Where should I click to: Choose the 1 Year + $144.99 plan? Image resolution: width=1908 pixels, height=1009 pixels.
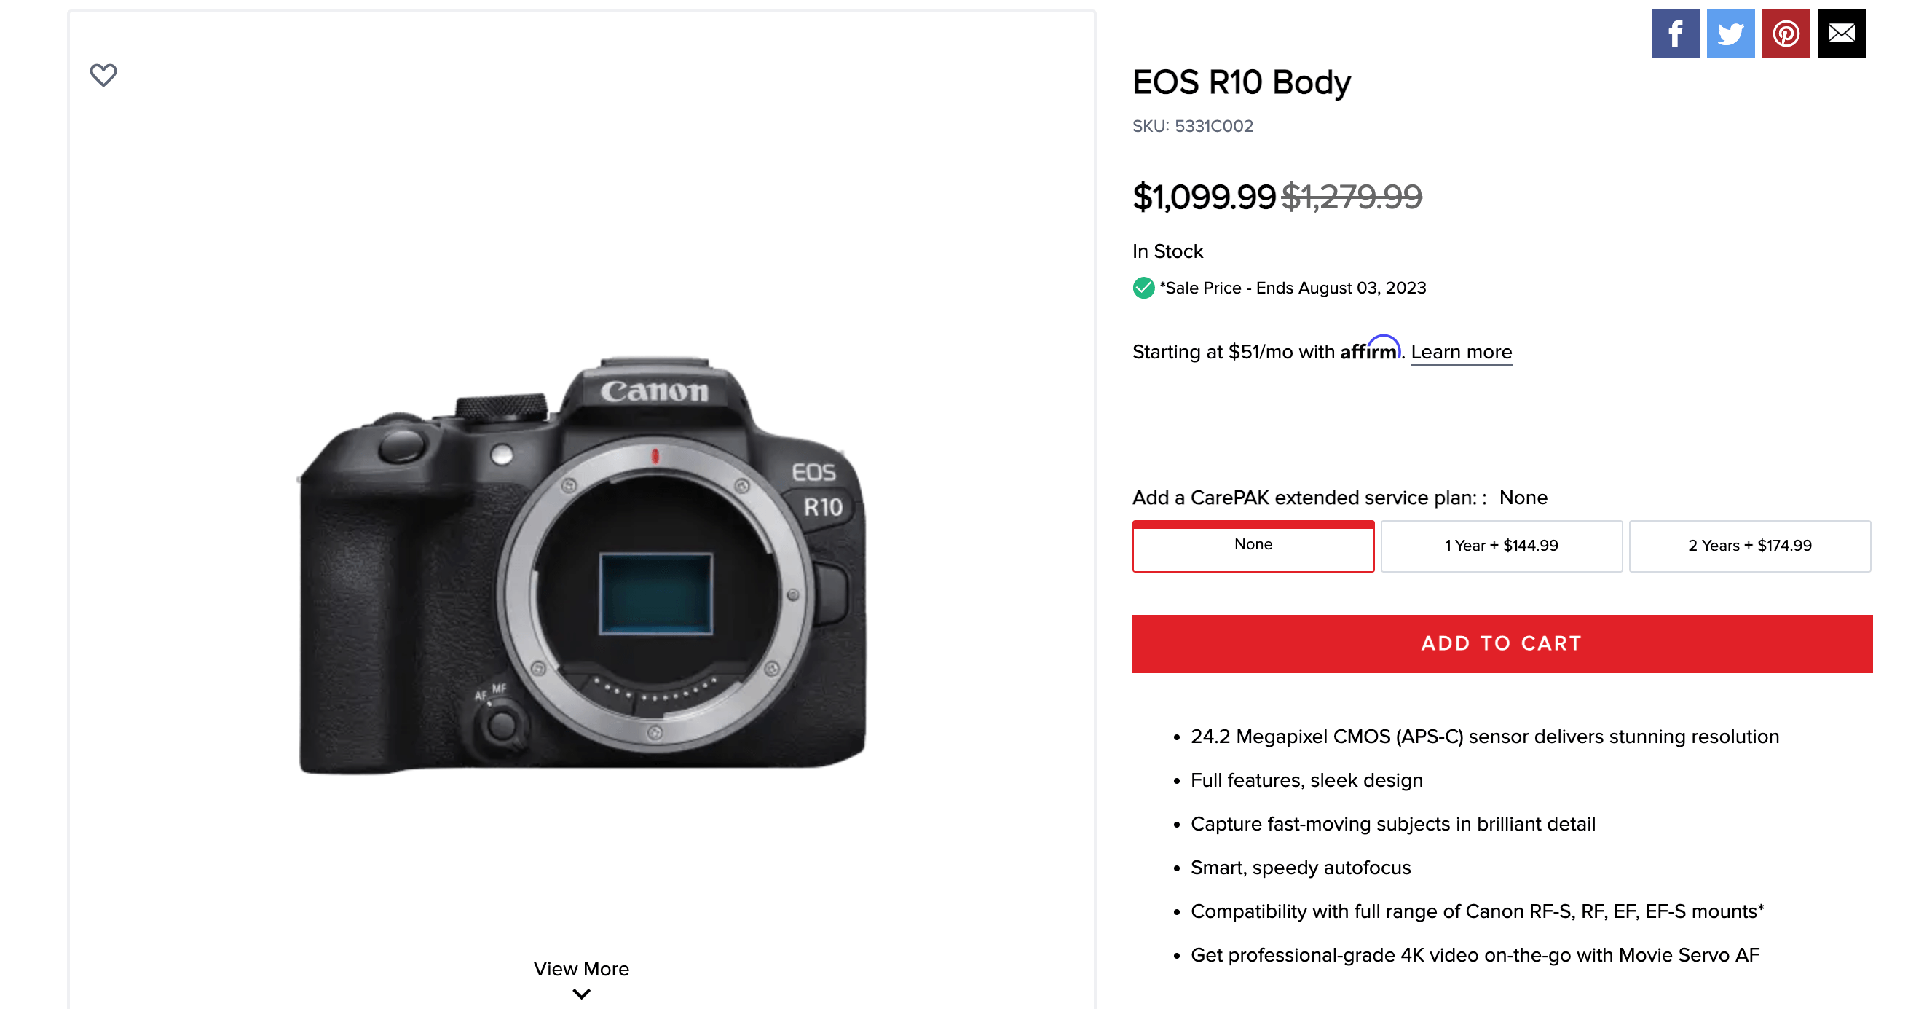(1501, 545)
